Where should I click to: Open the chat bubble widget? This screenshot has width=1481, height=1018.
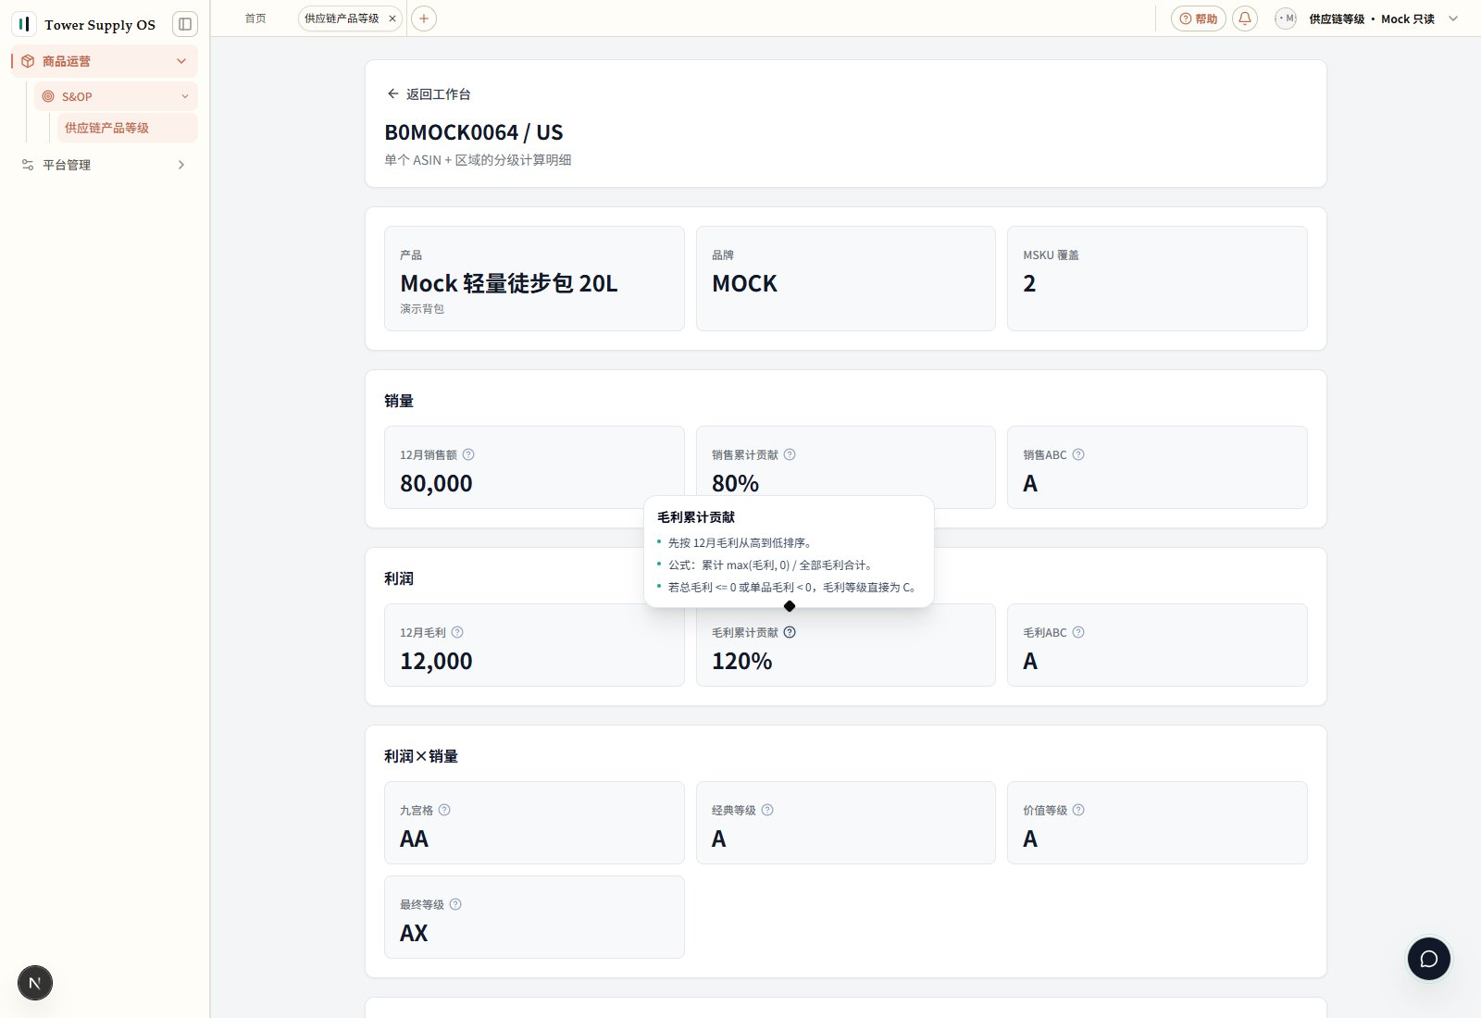tap(1428, 959)
